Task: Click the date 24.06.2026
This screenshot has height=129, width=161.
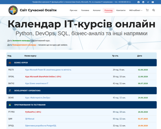Action: 143,98
